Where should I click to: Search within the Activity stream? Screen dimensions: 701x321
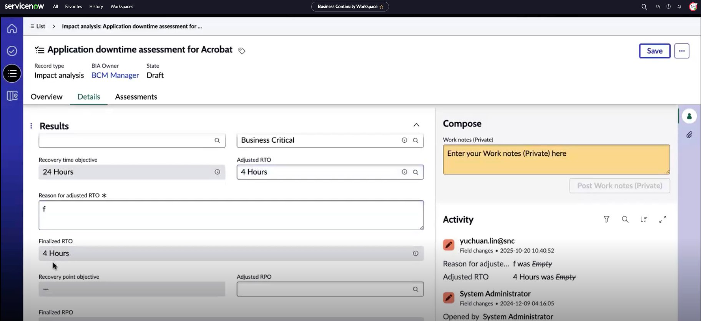click(625, 219)
